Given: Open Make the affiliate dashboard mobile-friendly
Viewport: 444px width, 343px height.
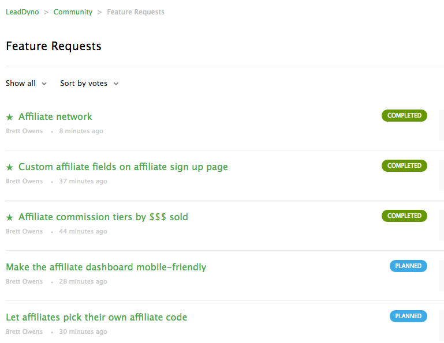Looking at the screenshot, I should click(x=106, y=267).
